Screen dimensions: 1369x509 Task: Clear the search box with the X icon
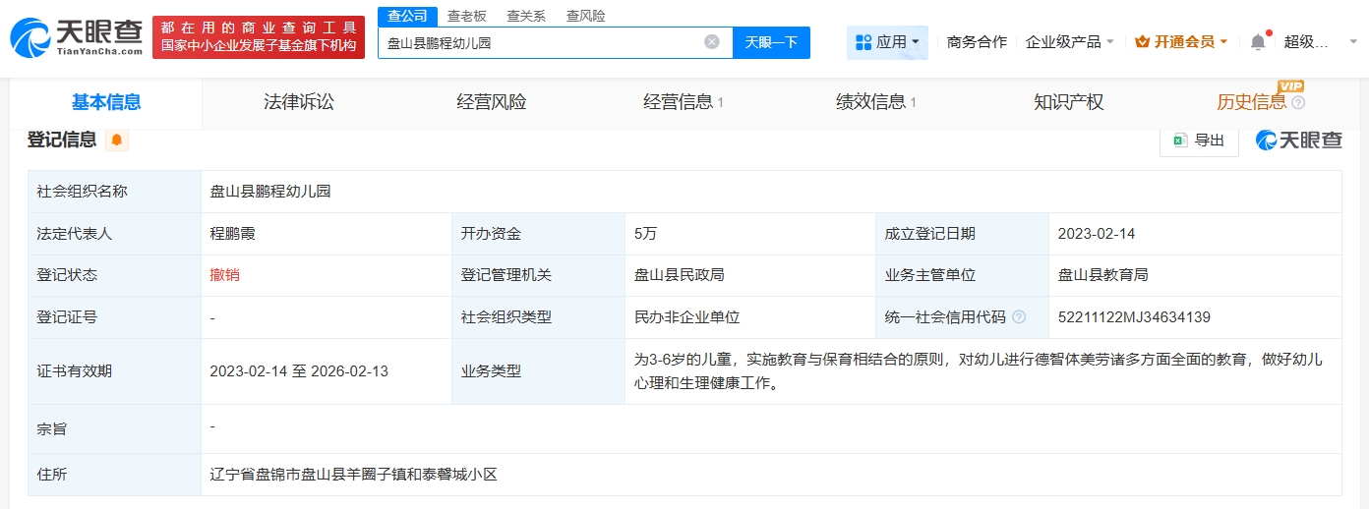pyautogui.click(x=712, y=42)
